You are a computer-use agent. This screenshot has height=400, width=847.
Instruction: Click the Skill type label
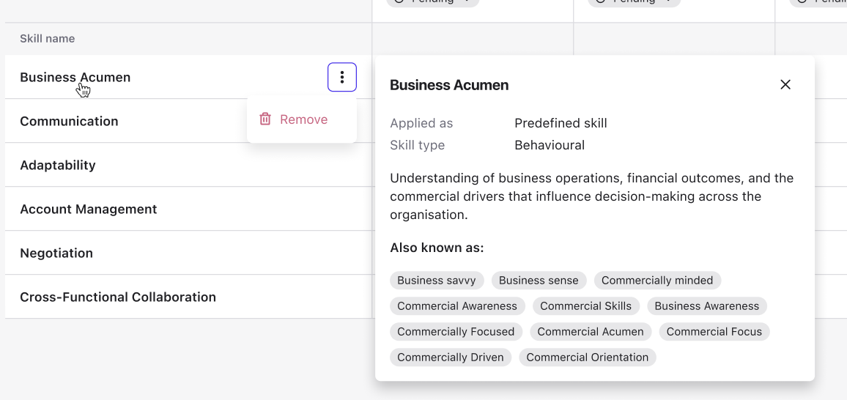click(417, 145)
